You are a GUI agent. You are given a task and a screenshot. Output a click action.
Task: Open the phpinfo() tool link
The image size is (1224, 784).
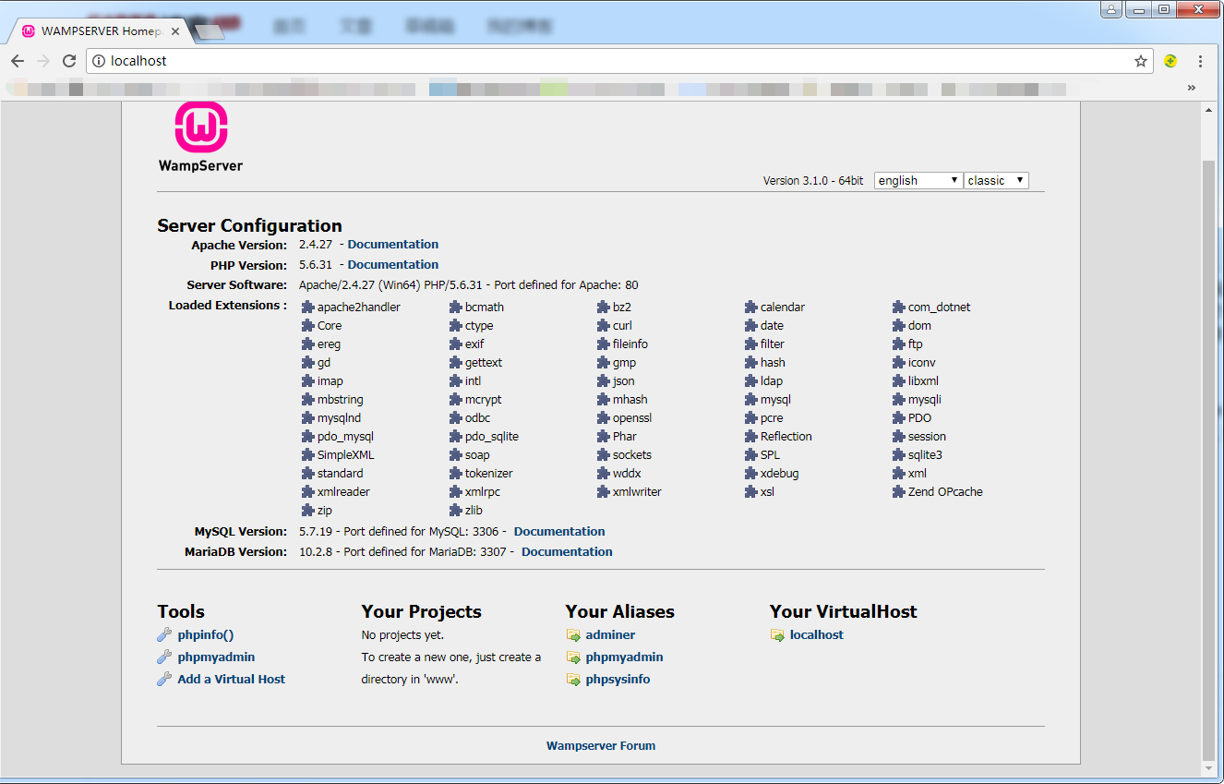pos(206,634)
